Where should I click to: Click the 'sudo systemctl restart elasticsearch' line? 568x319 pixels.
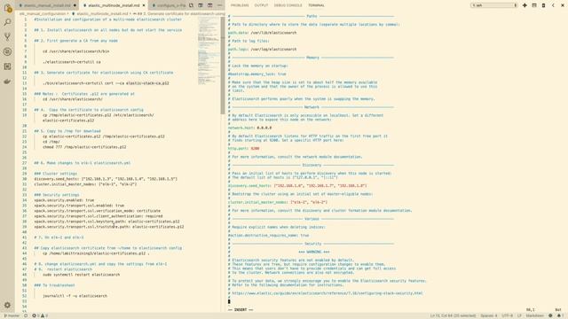tap(81, 275)
